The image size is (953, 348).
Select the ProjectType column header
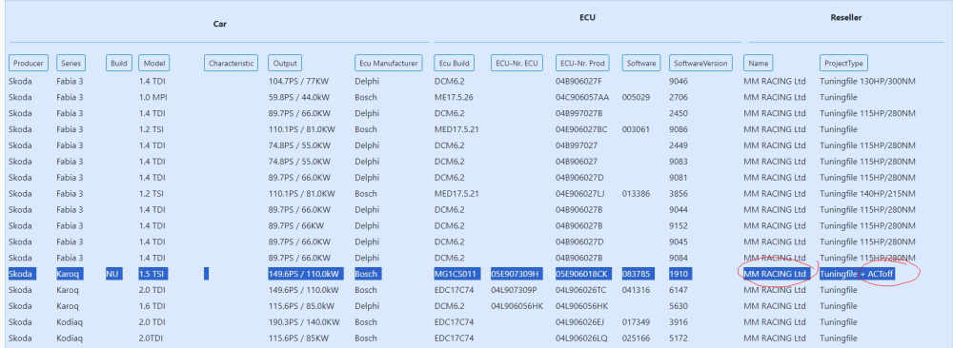[843, 63]
